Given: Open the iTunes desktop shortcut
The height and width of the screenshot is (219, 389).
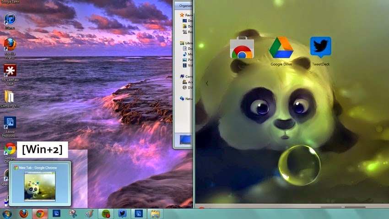Looking at the screenshot, I should click(10, 21).
